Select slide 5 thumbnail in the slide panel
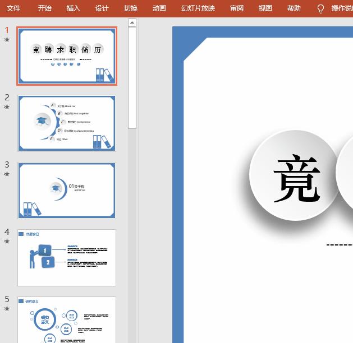The image size is (353, 343). [x=67, y=319]
